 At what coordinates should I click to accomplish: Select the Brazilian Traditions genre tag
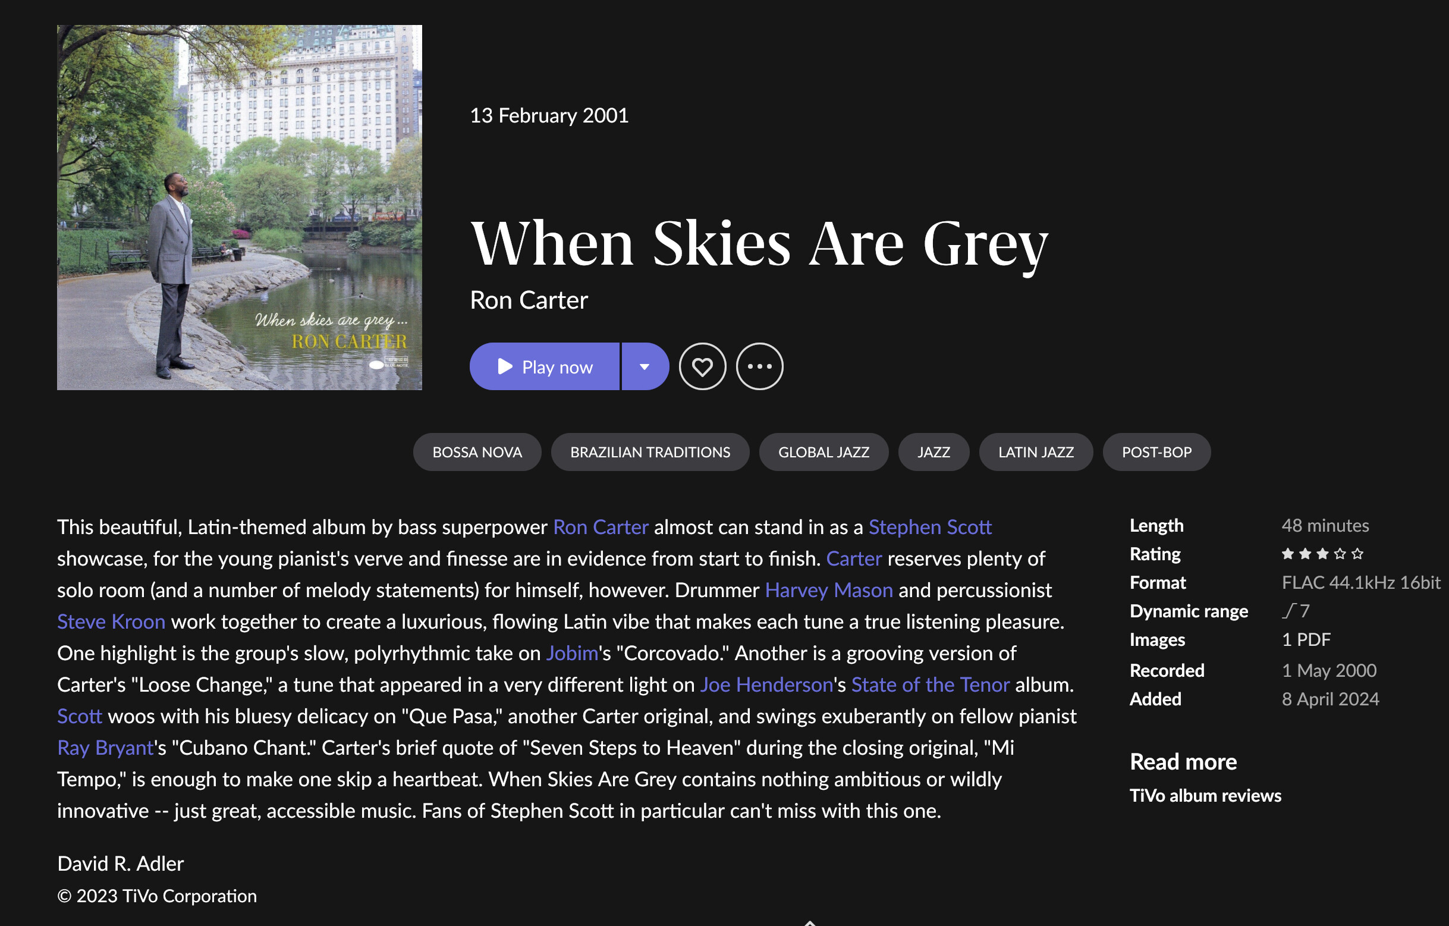pos(650,452)
